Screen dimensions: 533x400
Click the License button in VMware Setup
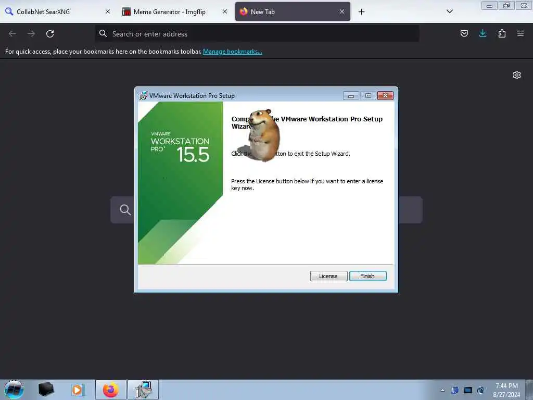click(x=328, y=276)
